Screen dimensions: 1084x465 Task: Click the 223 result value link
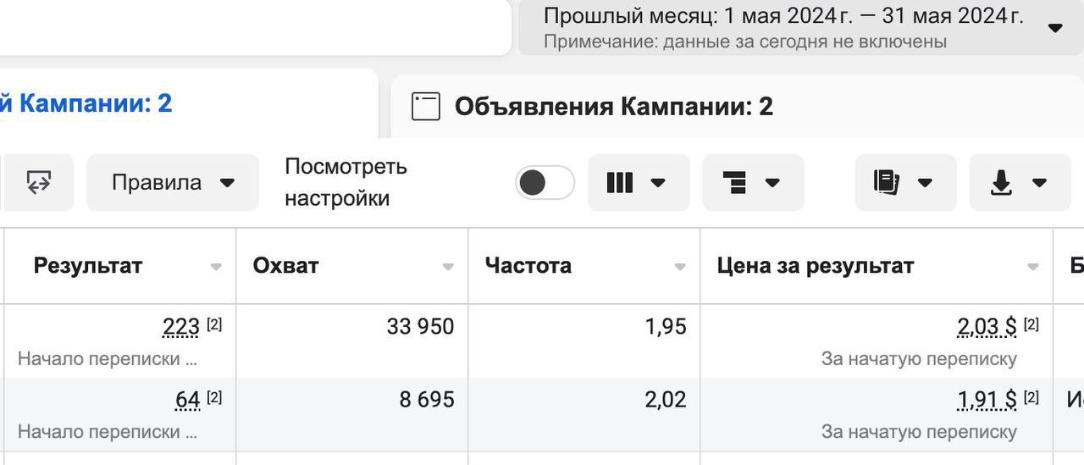tap(181, 326)
